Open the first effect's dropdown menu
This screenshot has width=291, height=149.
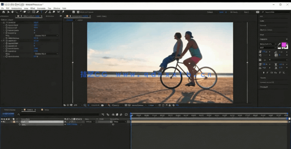pos(46,35)
